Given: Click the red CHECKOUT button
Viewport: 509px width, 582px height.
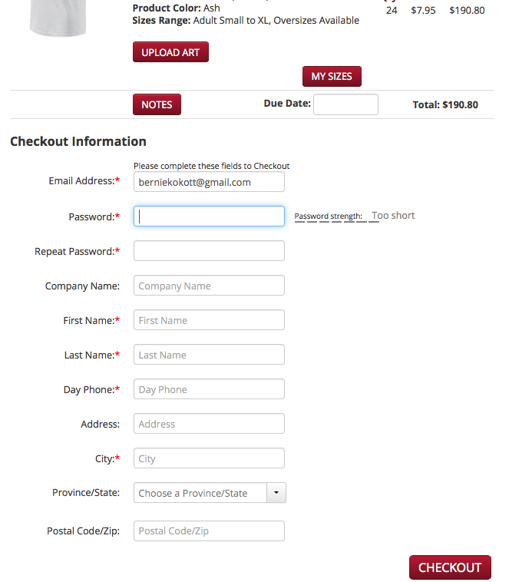Looking at the screenshot, I should coord(450,567).
